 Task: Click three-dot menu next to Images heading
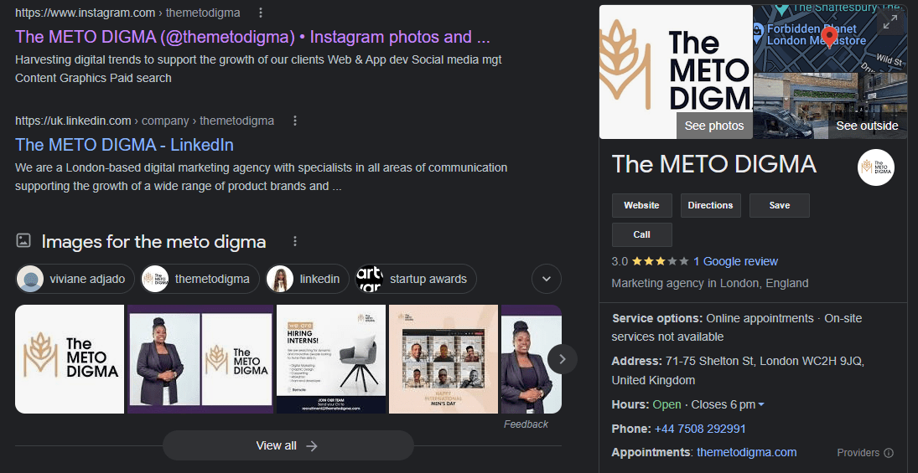(295, 241)
